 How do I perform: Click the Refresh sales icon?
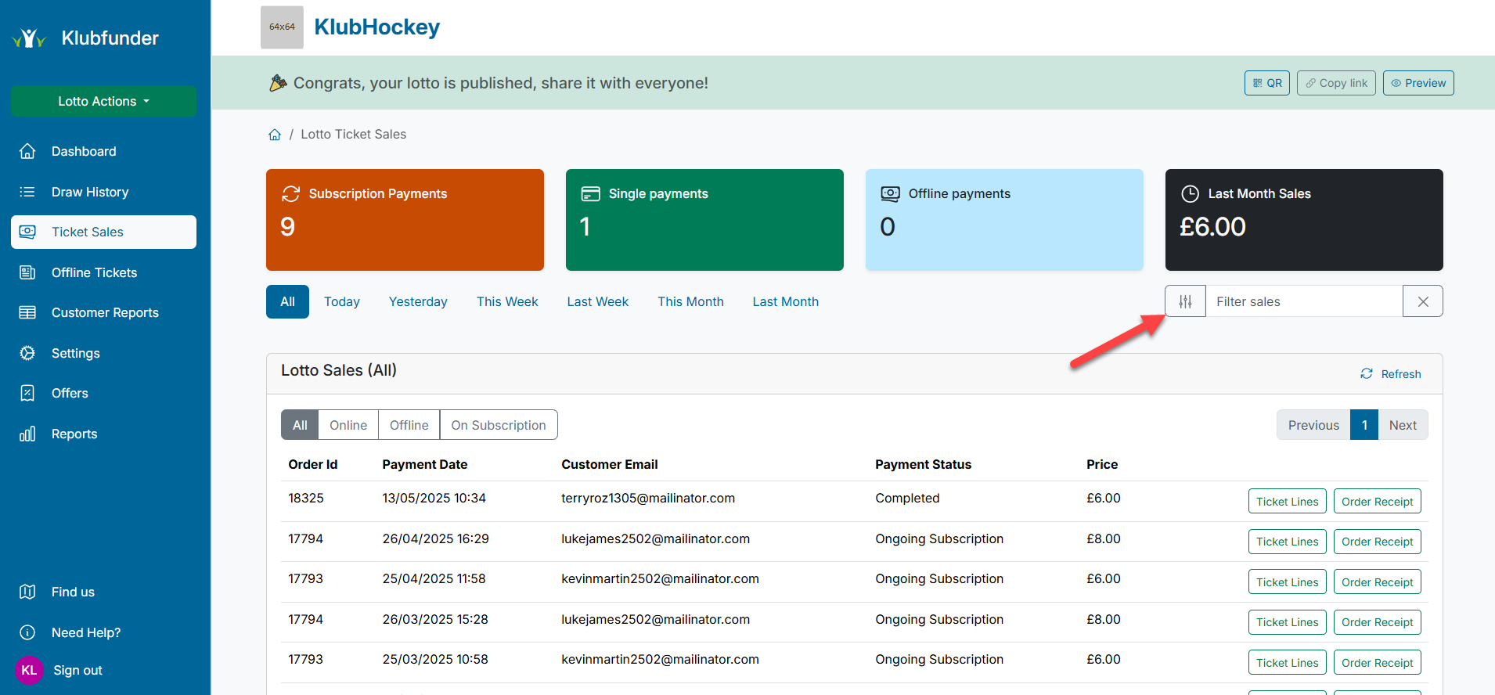pyautogui.click(x=1367, y=374)
